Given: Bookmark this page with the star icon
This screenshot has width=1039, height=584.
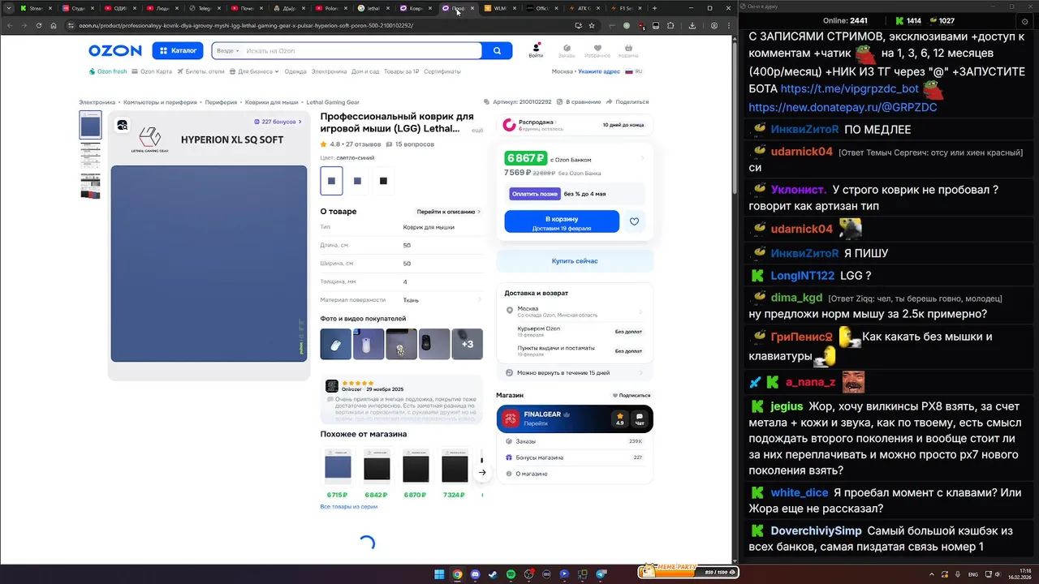Looking at the screenshot, I should (x=592, y=25).
